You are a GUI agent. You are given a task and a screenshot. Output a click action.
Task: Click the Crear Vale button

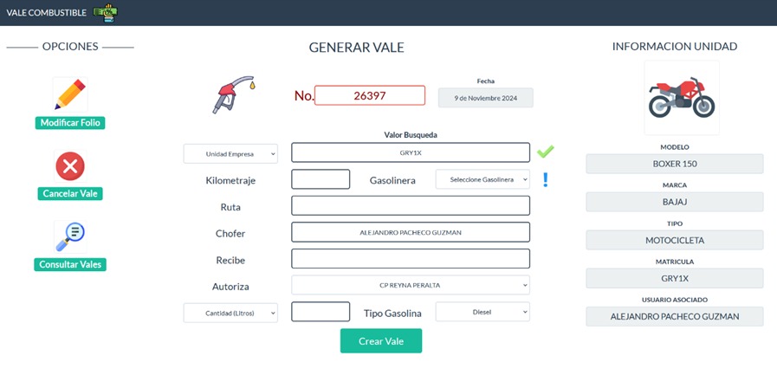click(x=380, y=341)
